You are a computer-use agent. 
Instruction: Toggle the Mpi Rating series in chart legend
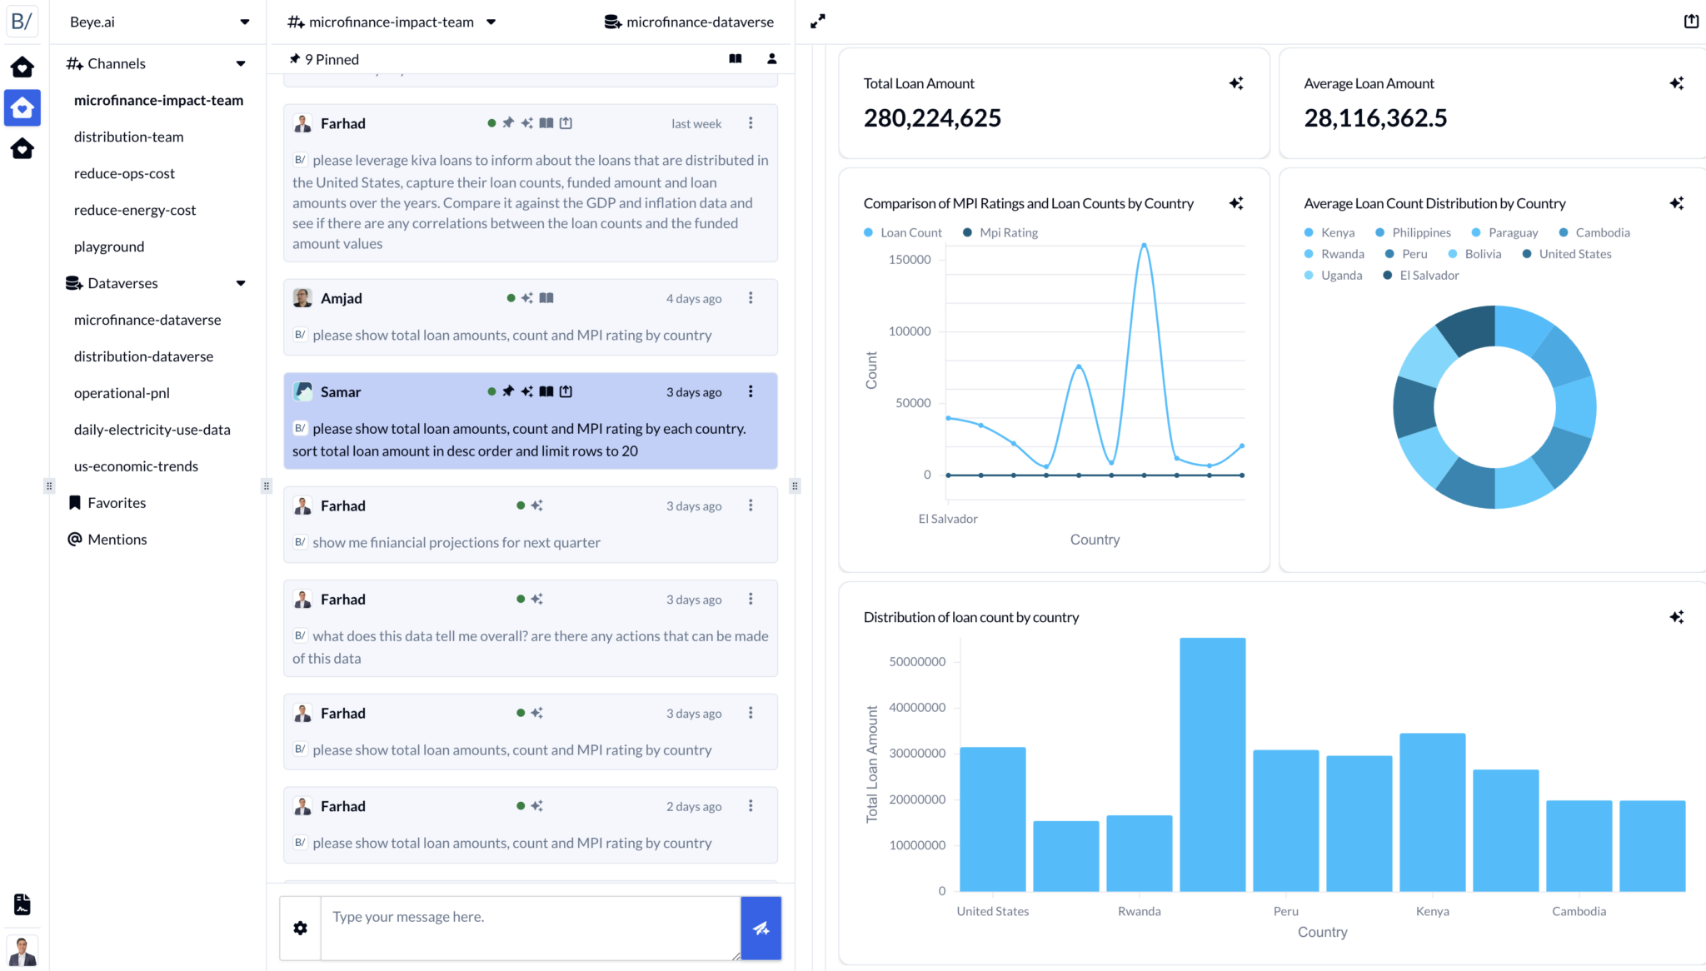(1000, 232)
